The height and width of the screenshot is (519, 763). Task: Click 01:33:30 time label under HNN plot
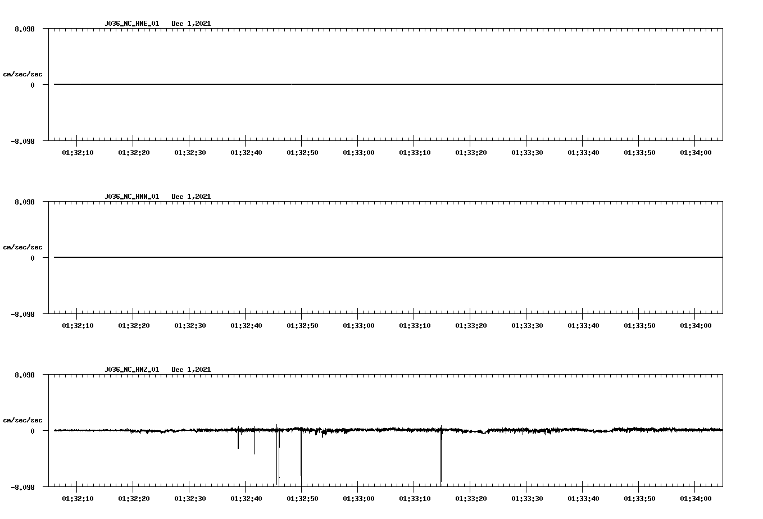[x=527, y=326]
